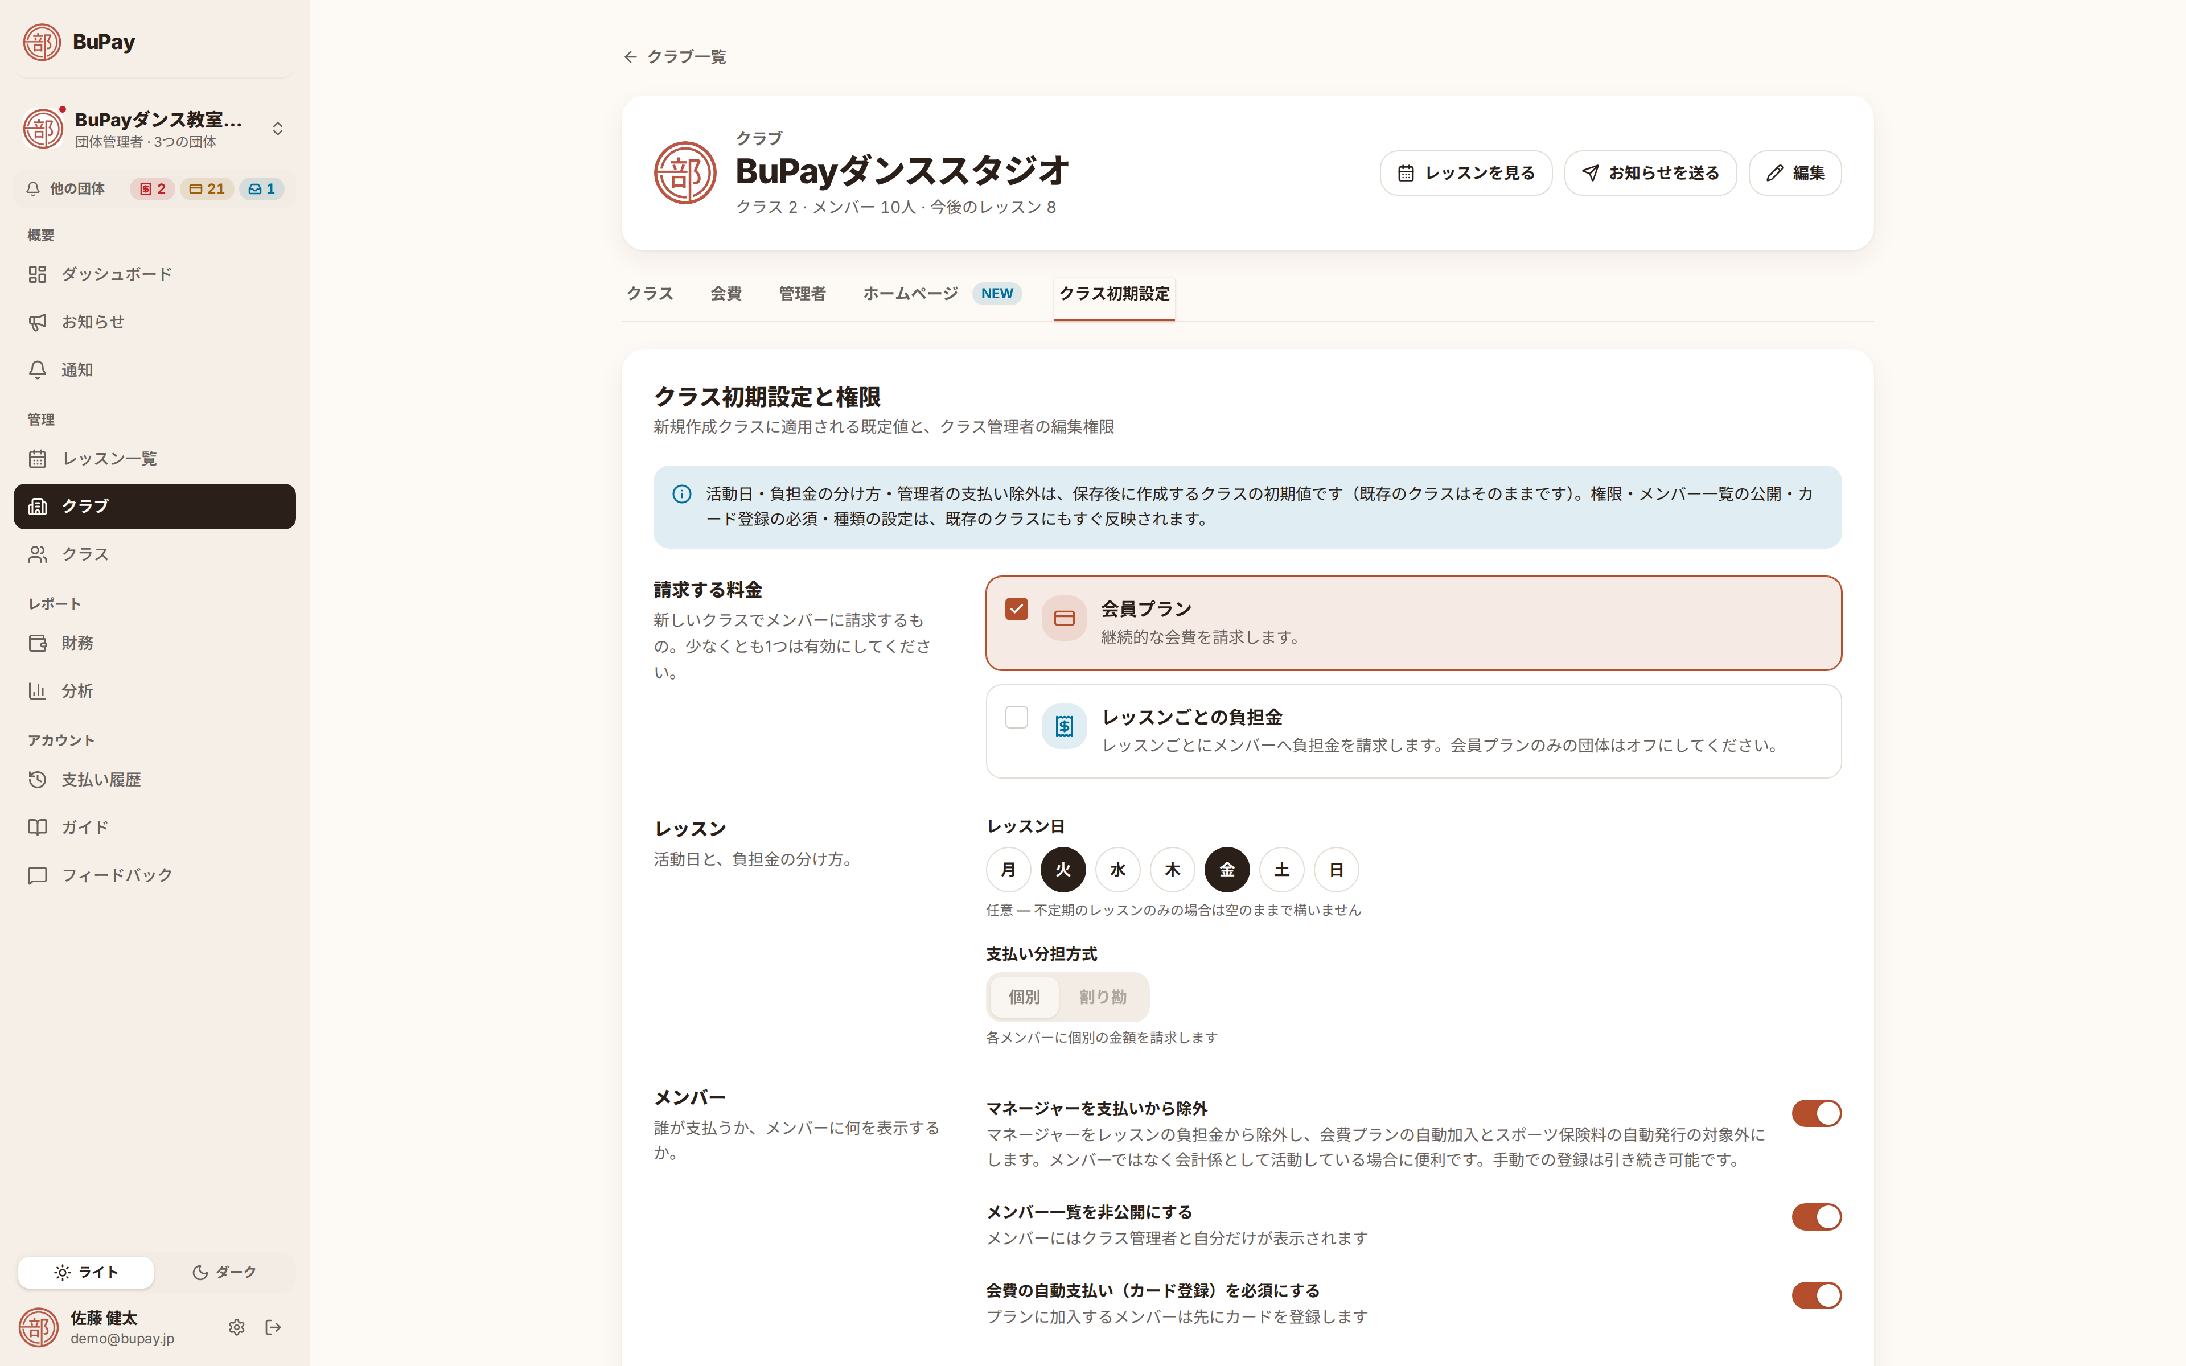Click the レッスンを見る button
Image resolution: width=2186 pixels, height=1366 pixels.
tap(1465, 172)
